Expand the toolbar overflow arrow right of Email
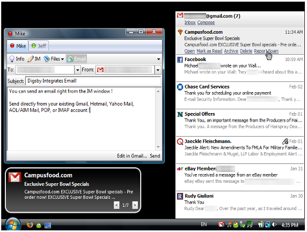This screenshot has width=307, height=232. pos(158,59)
